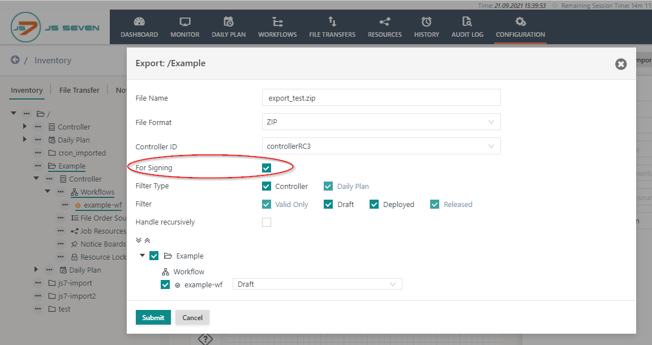652x345 pixels.
Task: Uncheck the example-wf checkbox in dialog
Action: click(x=165, y=284)
